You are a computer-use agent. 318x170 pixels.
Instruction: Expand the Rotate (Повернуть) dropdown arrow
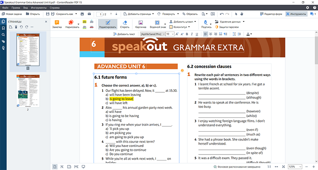tap(178, 14)
